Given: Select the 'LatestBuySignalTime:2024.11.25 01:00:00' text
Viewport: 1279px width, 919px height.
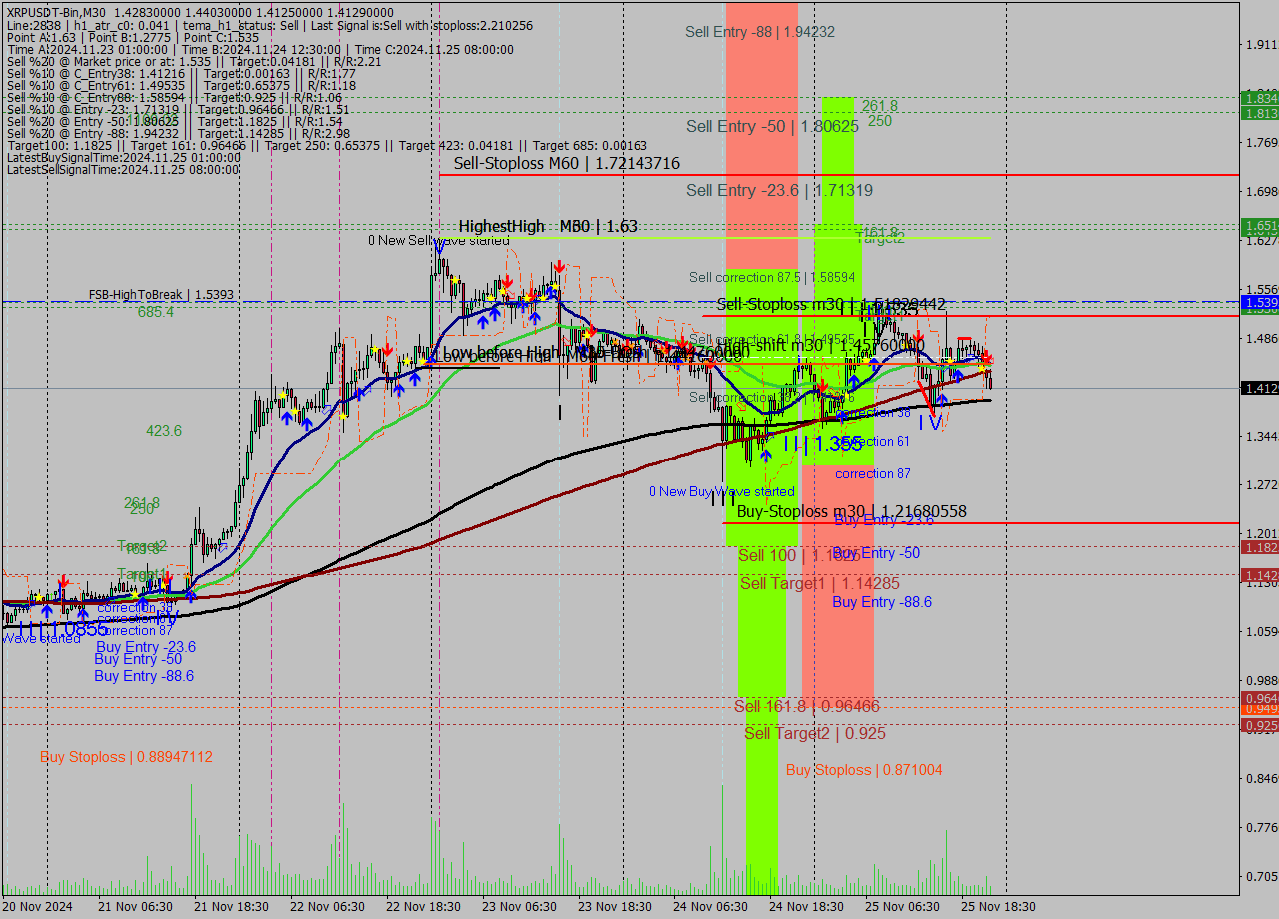Looking at the screenshot, I should tap(124, 158).
